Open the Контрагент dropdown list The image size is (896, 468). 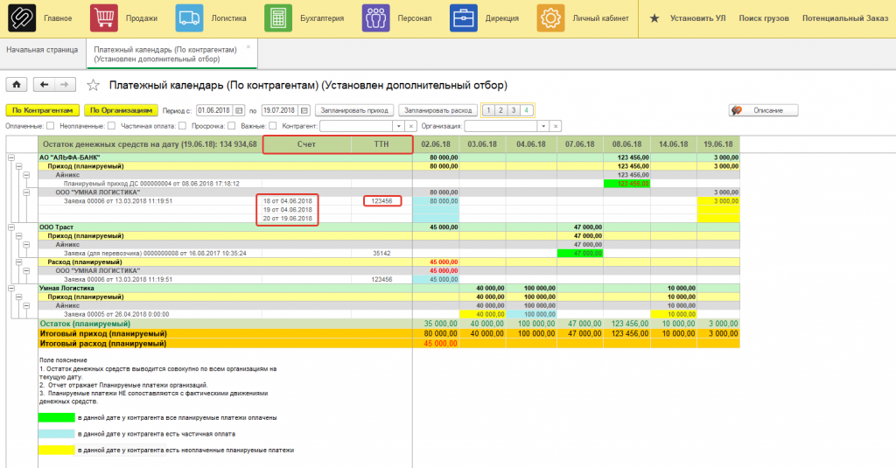399,126
